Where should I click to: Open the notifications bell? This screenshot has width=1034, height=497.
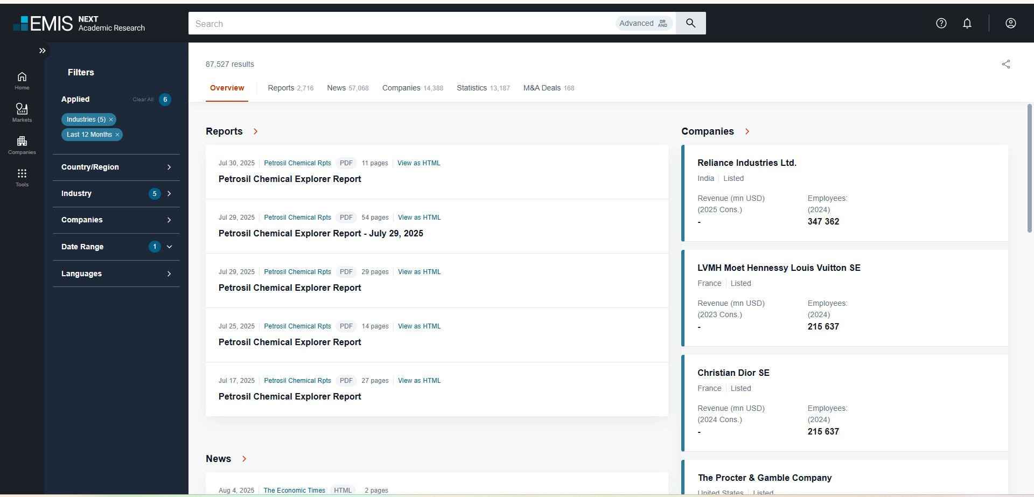967,23
